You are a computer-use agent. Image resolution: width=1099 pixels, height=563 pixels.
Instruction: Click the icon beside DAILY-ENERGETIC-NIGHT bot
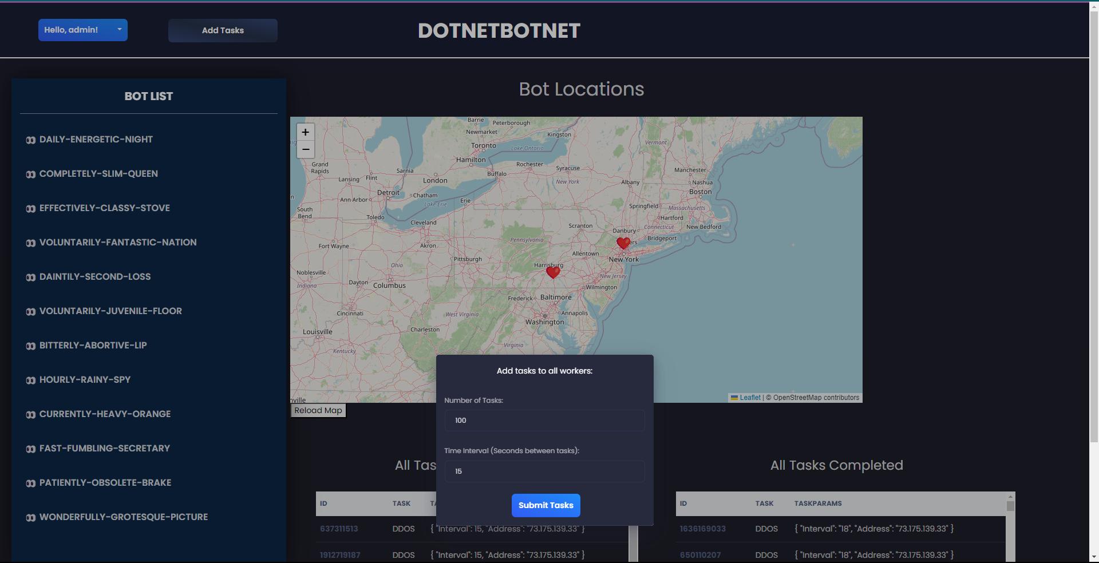point(31,140)
